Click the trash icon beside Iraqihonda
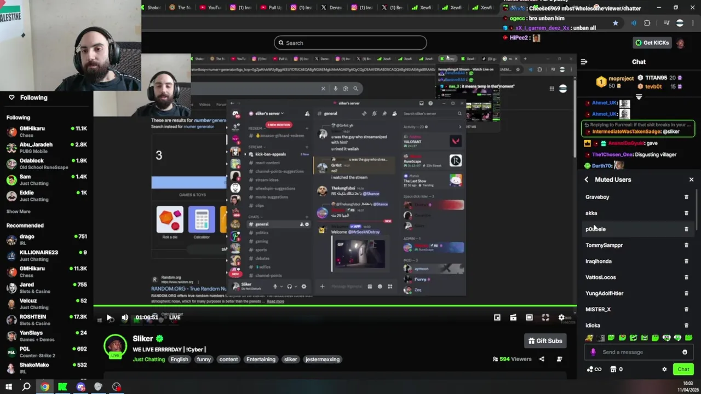Screen dimensions: 701x394 [686, 261]
